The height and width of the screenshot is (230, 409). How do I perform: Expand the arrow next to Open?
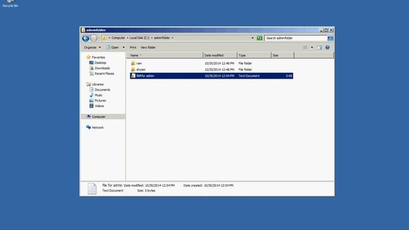click(x=123, y=47)
